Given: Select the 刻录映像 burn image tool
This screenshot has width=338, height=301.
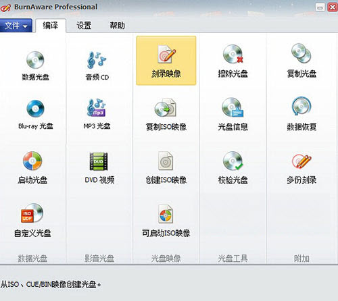Looking at the screenshot, I should coord(166,61).
